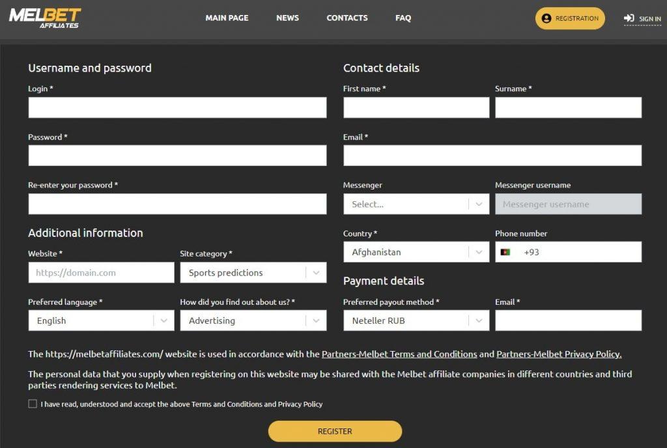Open the FAQ menu item
Viewport: 667px width, 448px height.
(403, 18)
